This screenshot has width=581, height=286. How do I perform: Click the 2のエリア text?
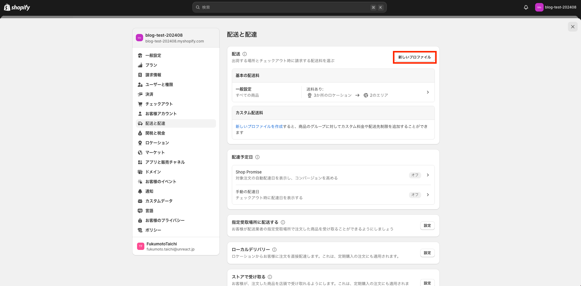tap(379, 95)
